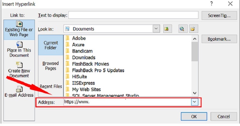Switch to Browsed Pages tab

[51, 66]
